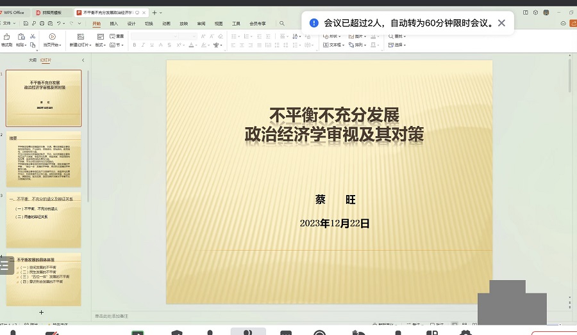Screen dimensions: 577x335
Task: Open the Animation ribbon tab
Action: coord(166,24)
